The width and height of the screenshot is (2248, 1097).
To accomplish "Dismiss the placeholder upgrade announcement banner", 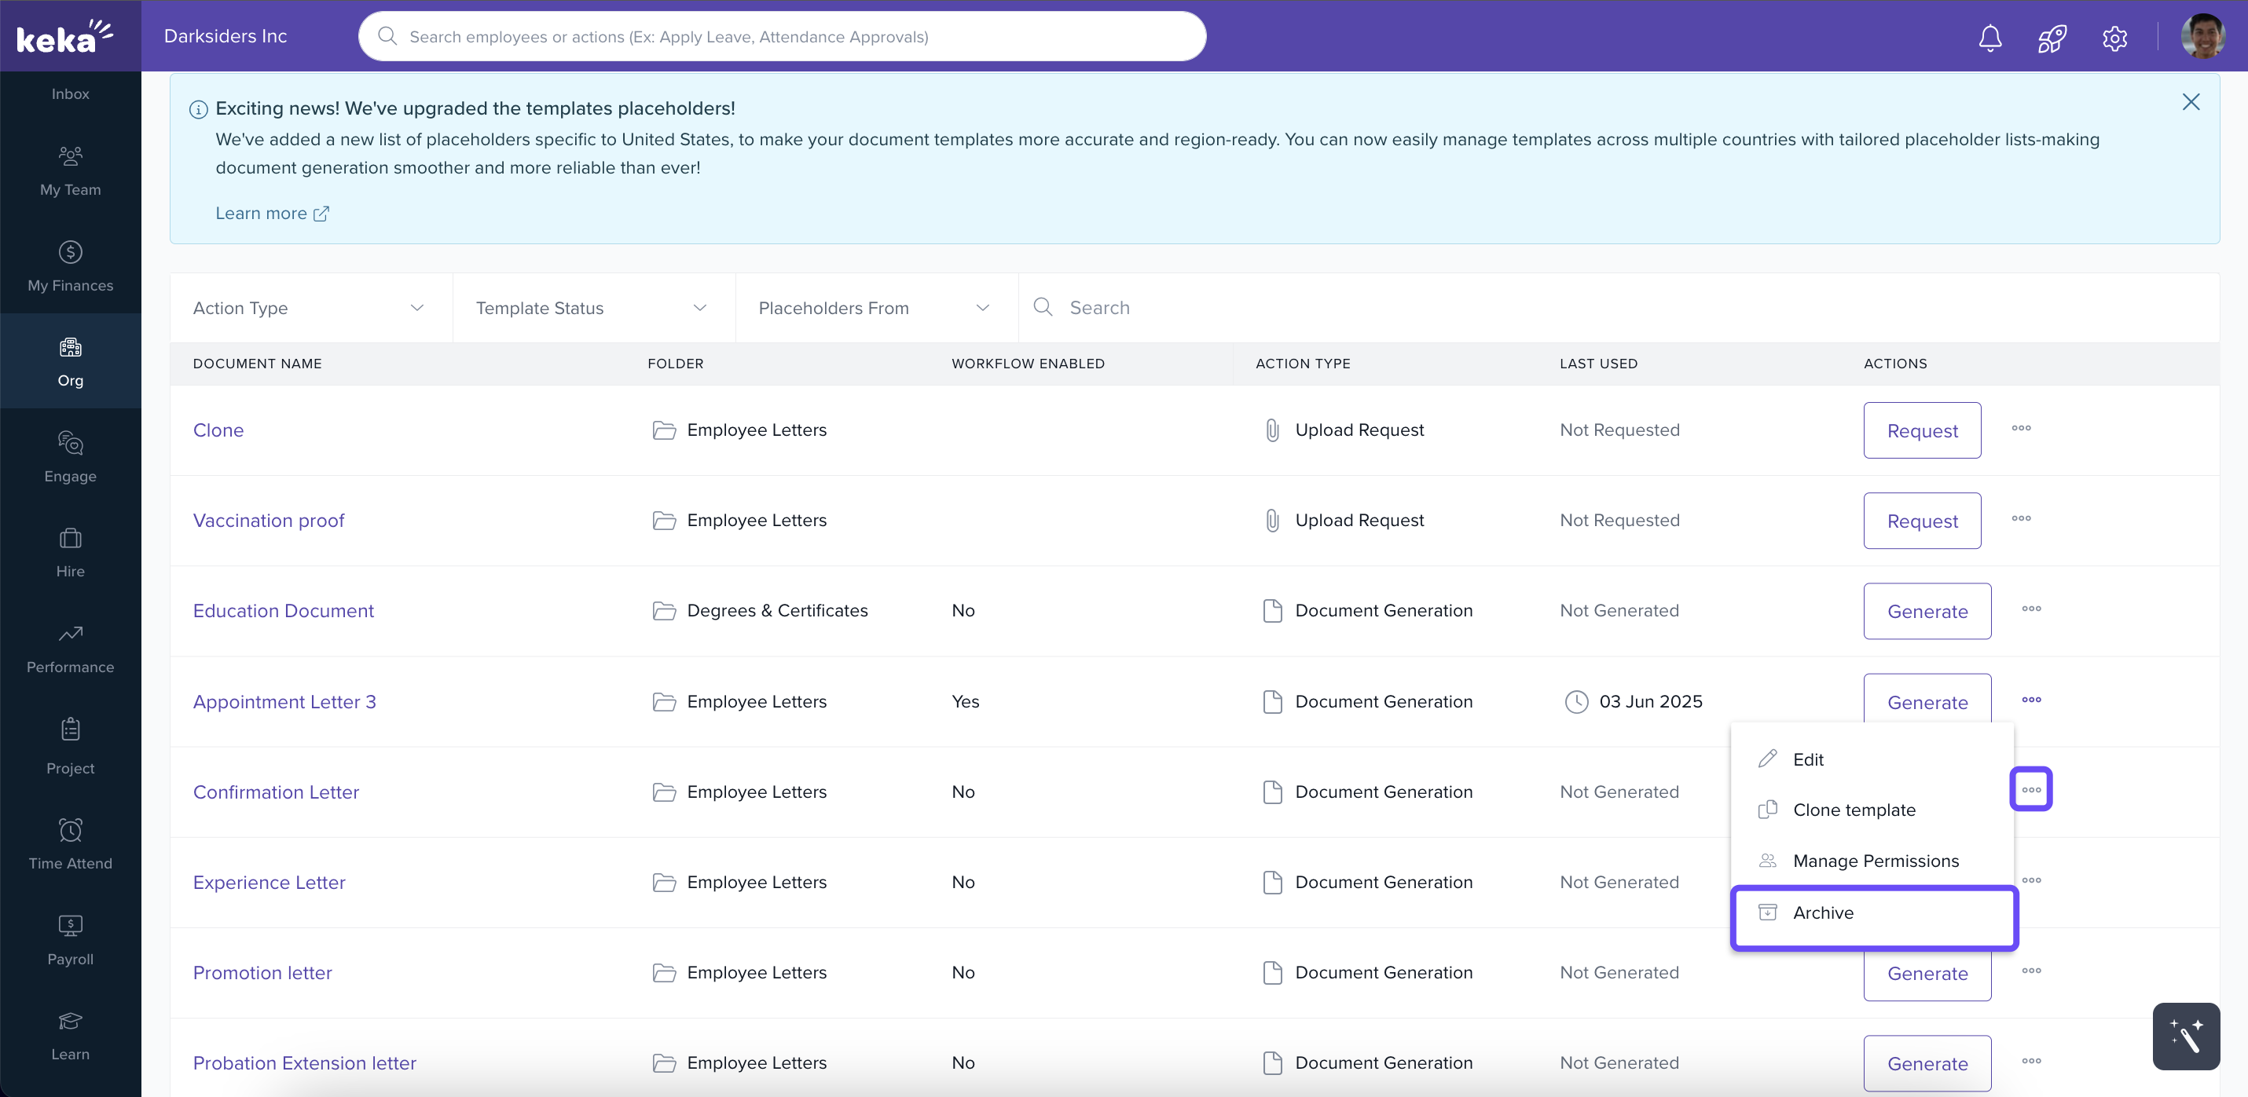I will coord(2191,102).
